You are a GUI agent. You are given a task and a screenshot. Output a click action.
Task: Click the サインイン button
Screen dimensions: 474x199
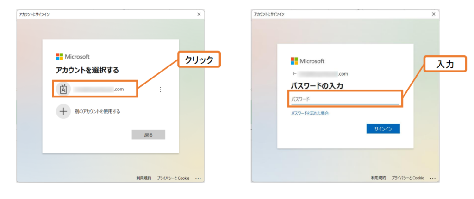(383, 129)
